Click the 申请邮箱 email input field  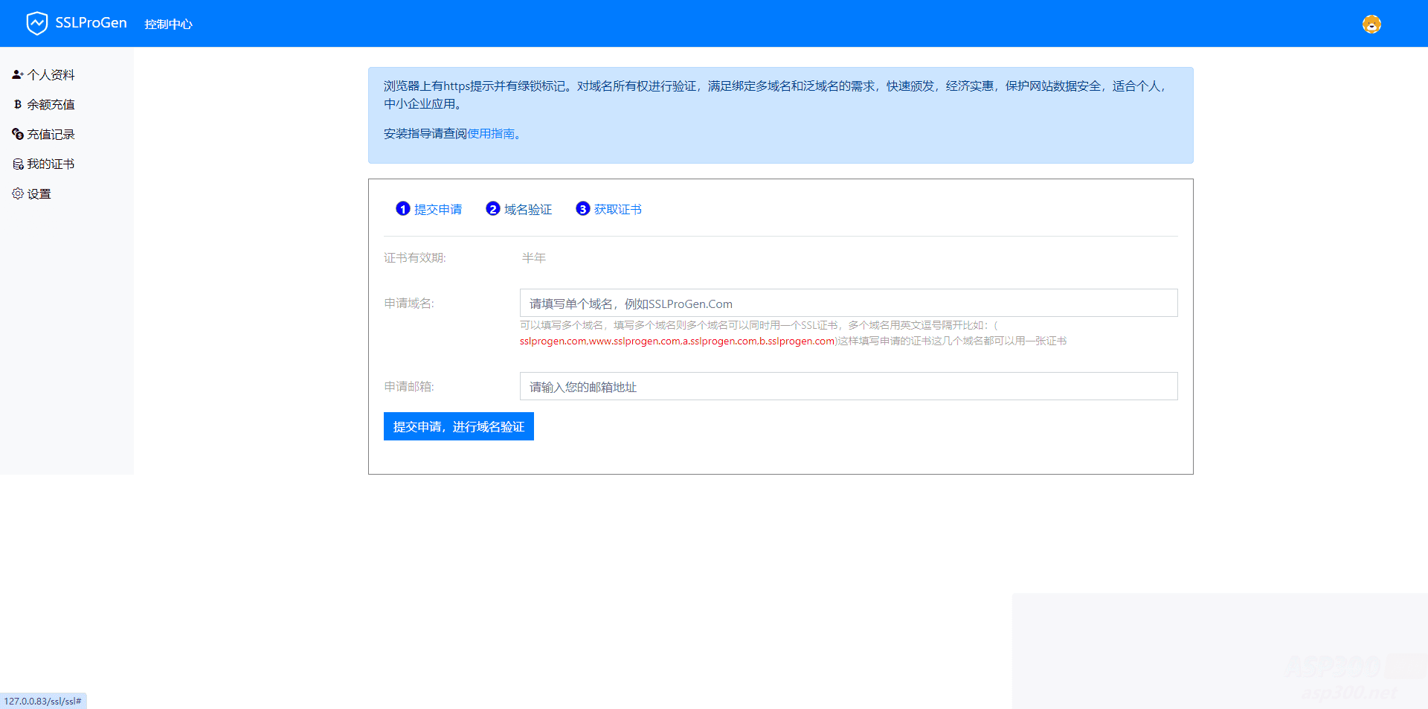(848, 386)
